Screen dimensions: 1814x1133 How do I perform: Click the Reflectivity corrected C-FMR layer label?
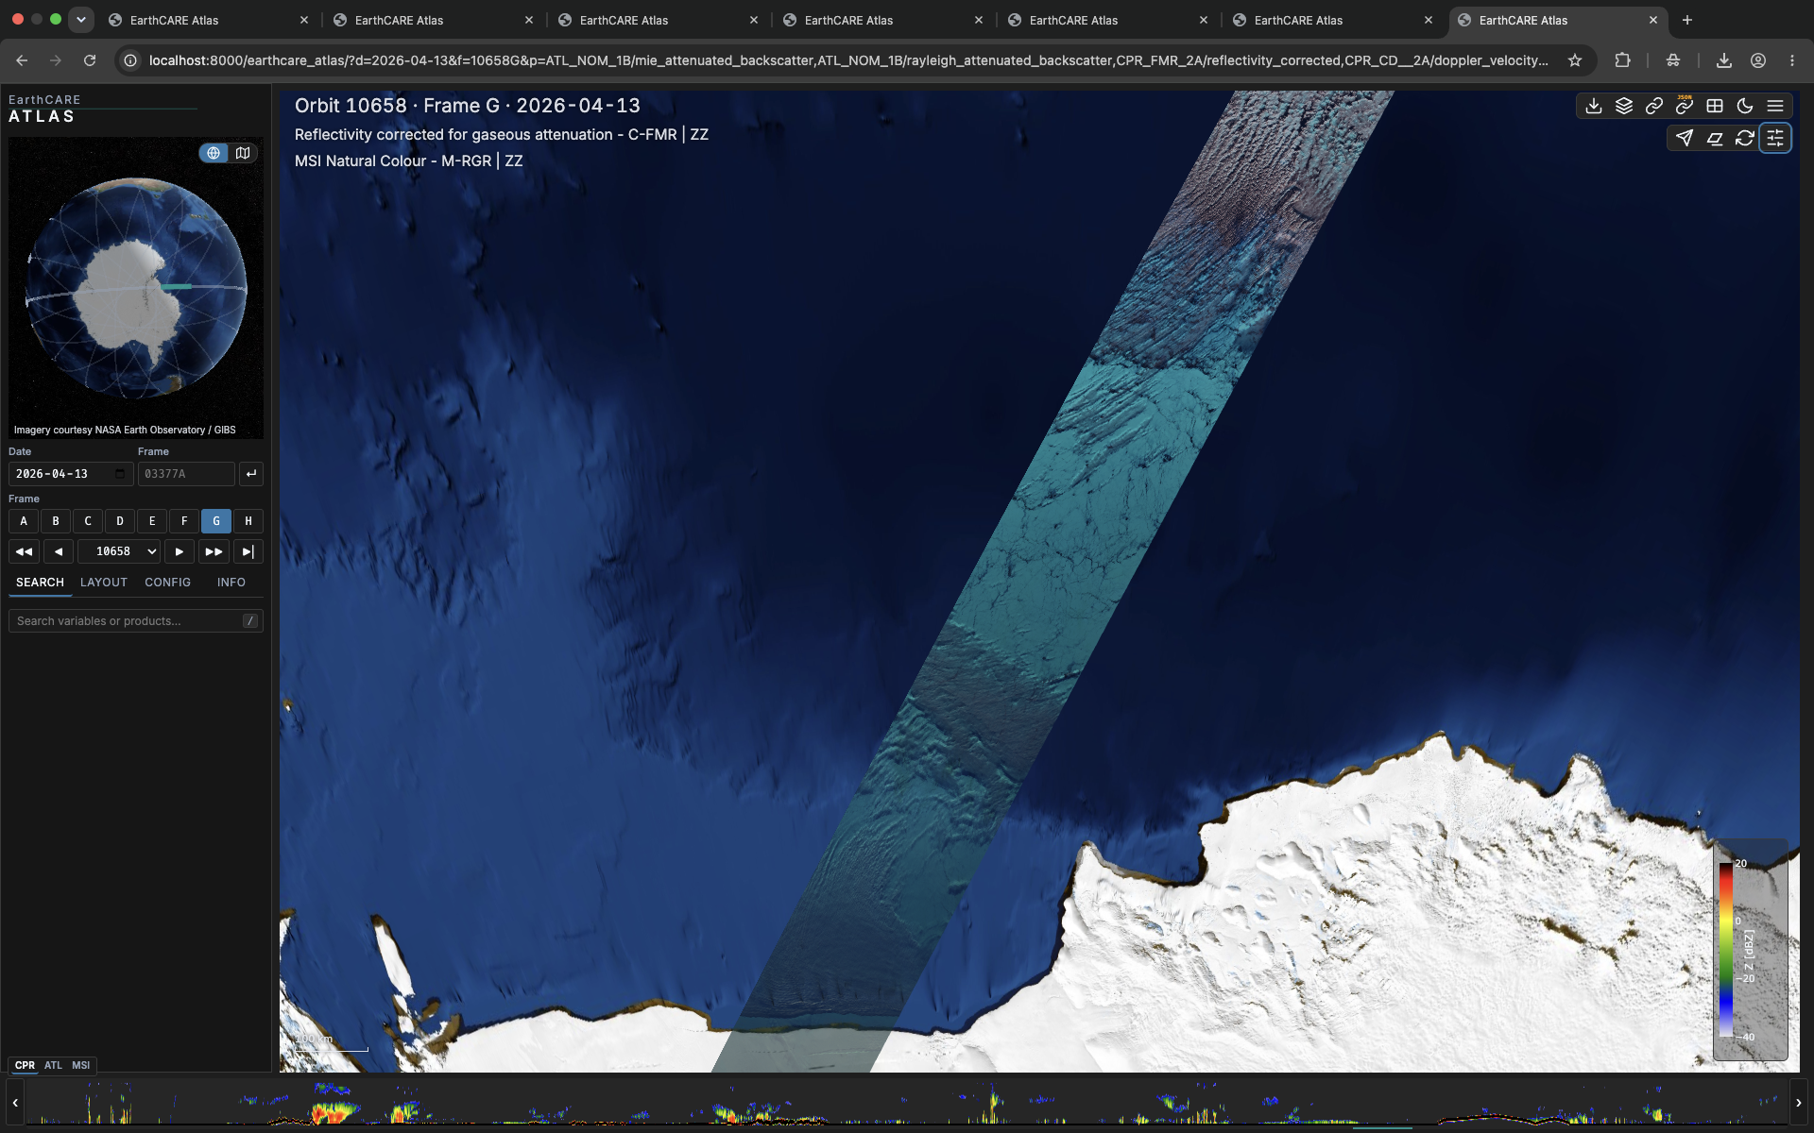point(502,135)
